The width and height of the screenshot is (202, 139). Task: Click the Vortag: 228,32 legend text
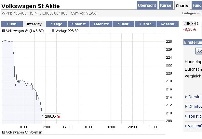(67, 31)
